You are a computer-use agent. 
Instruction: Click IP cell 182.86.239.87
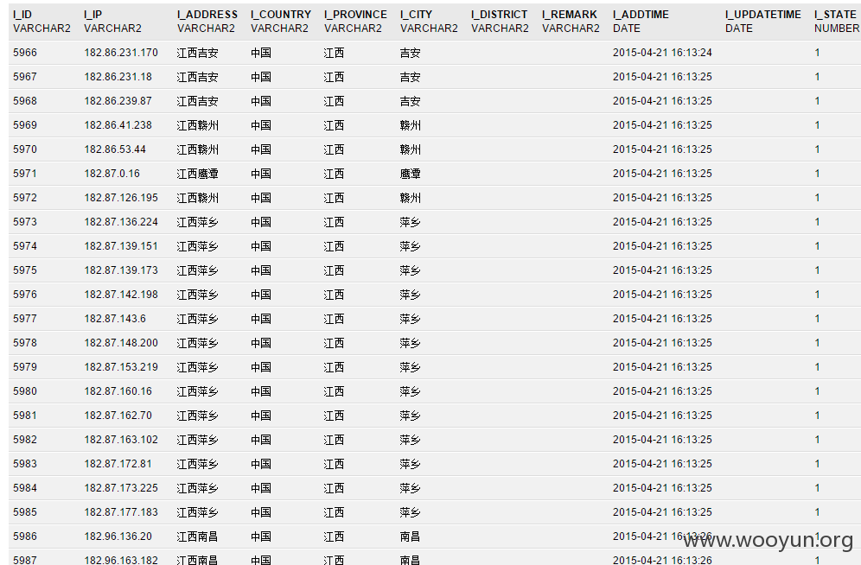pyautogui.click(x=118, y=101)
